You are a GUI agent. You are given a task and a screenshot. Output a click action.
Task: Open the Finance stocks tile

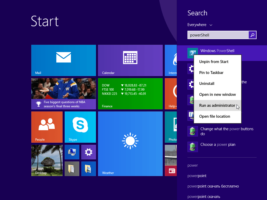point(130,93)
